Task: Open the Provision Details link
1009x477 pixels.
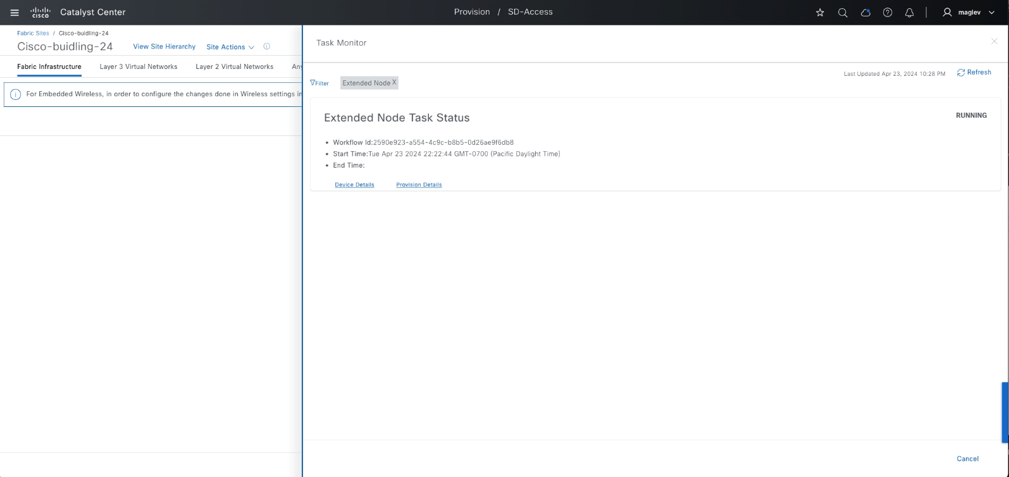Action: 419,185
